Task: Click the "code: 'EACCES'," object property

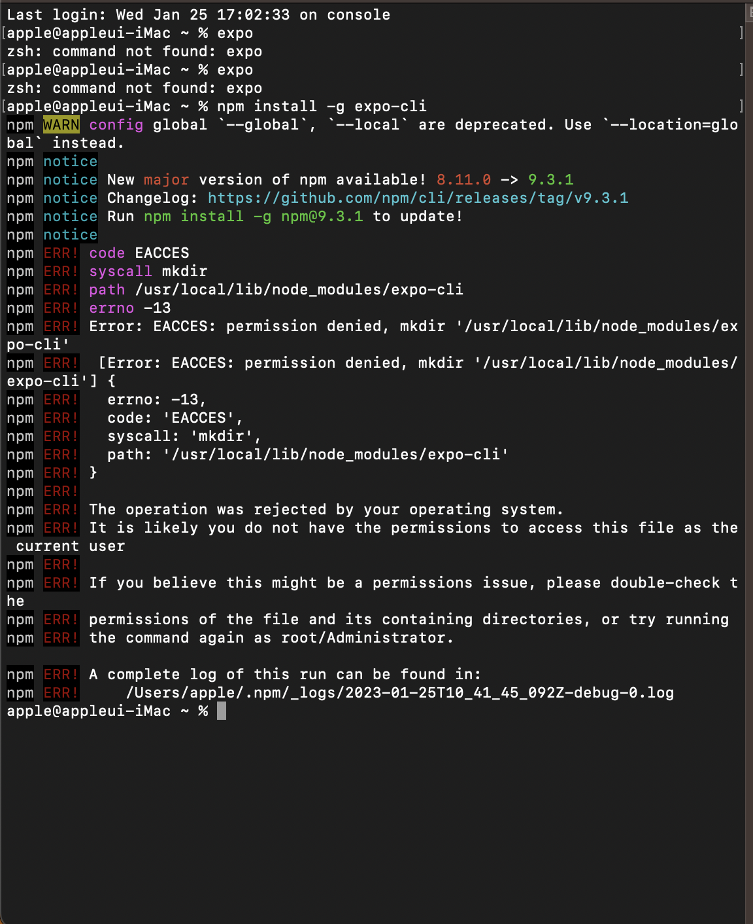Action: click(x=176, y=418)
